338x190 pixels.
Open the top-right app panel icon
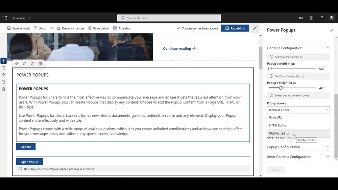332,18
